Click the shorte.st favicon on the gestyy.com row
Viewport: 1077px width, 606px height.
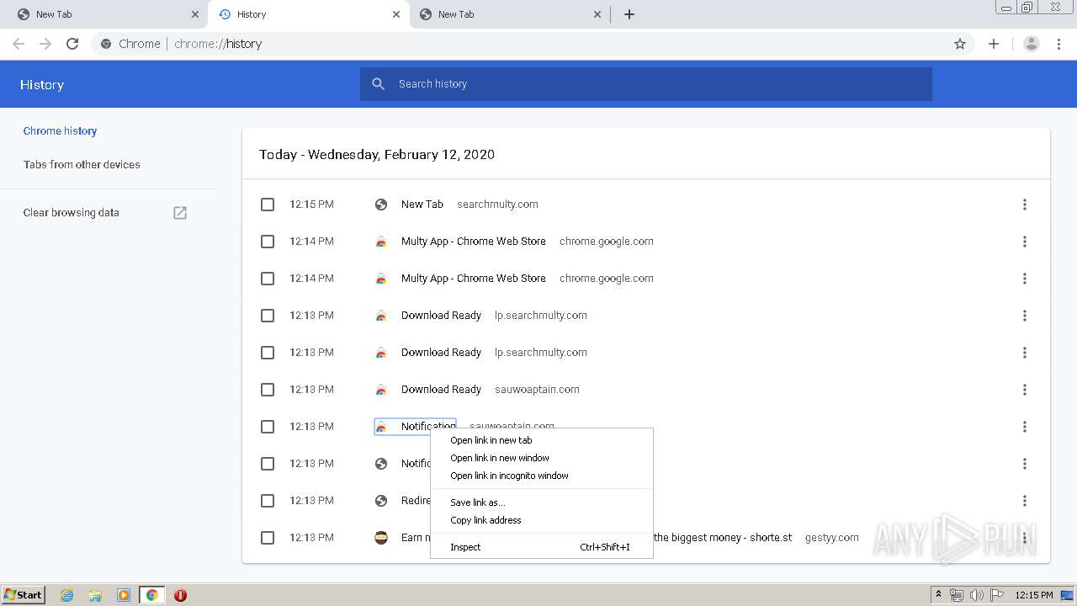pos(381,538)
